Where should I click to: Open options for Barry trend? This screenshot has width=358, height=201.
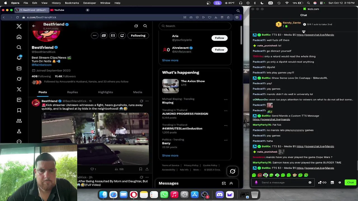(x=226, y=140)
